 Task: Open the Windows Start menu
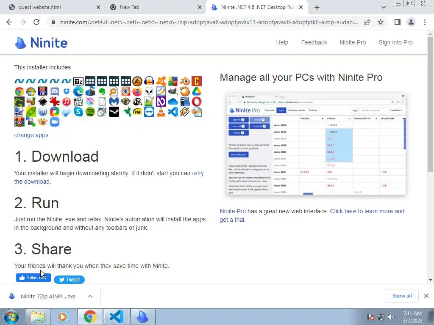pyautogui.click(x=11, y=317)
